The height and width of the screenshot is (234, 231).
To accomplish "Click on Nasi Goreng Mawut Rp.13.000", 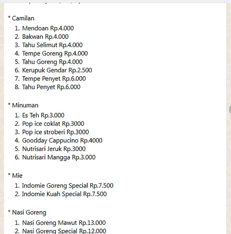I will click(x=64, y=223).
